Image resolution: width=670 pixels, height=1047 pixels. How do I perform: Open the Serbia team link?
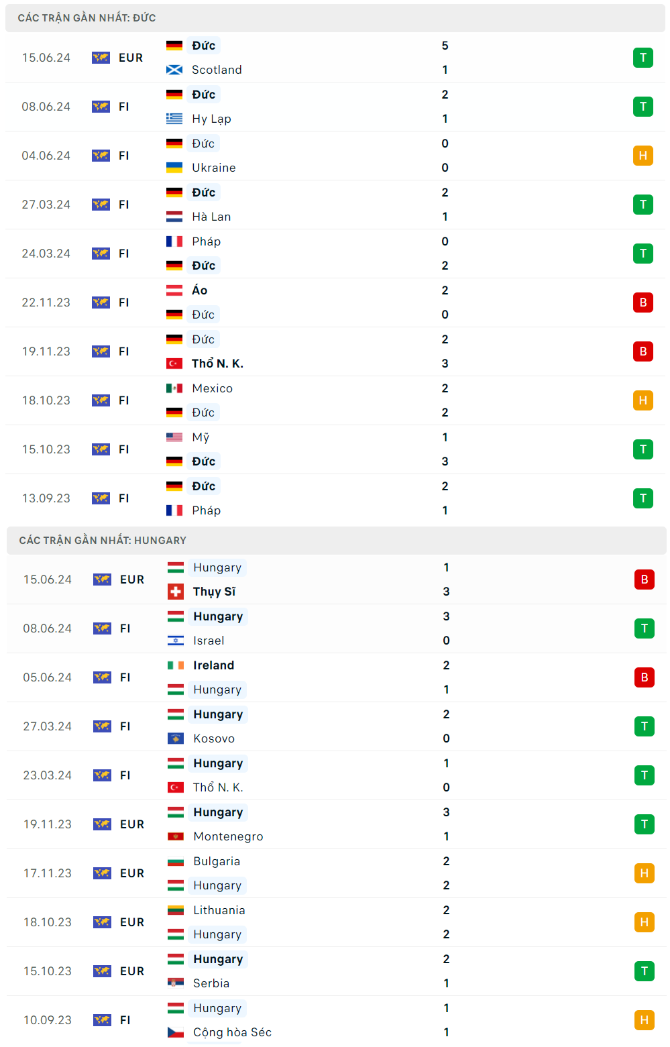tap(211, 983)
